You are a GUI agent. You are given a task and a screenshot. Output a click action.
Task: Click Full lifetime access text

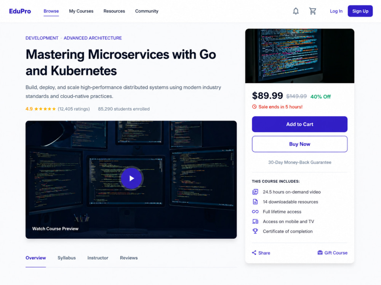coord(282,212)
